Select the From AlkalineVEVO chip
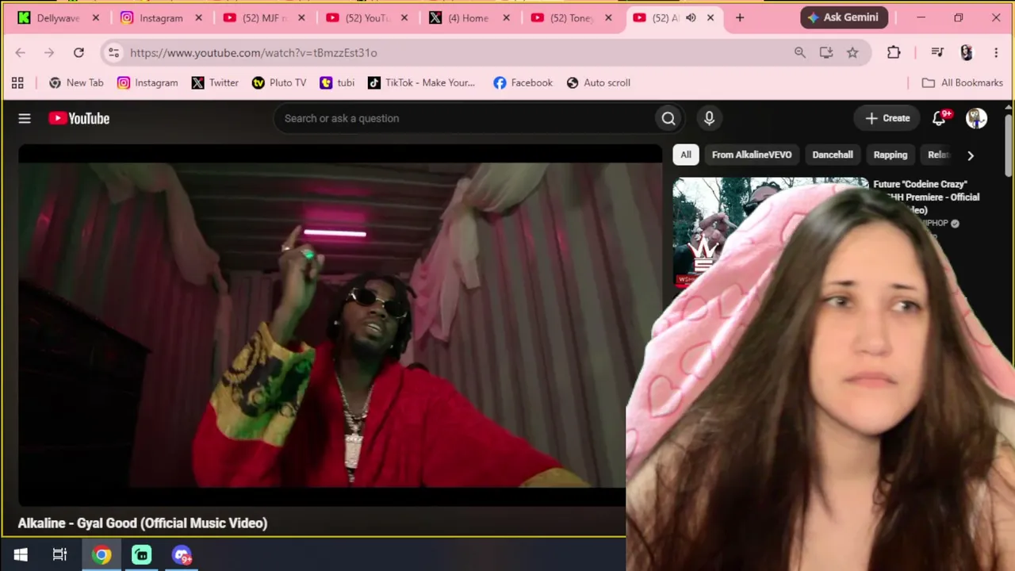The image size is (1015, 571). click(752, 155)
